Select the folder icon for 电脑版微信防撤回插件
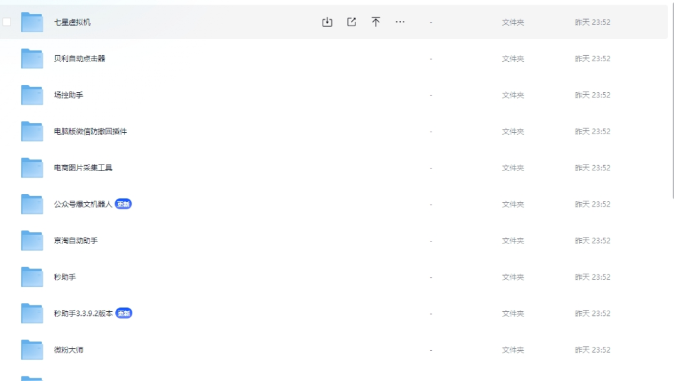674x381 pixels. pyautogui.click(x=32, y=132)
